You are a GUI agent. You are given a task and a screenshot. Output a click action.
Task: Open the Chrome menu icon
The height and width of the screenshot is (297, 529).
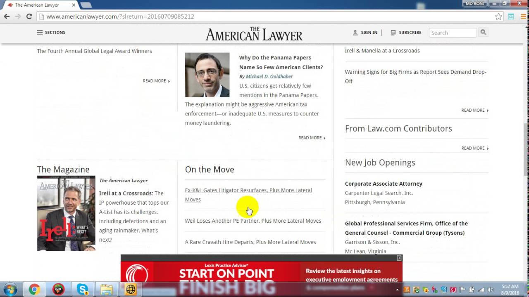pyautogui.click(x=522, y=16)
